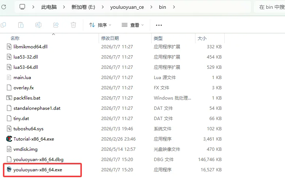The height and width of the screenshot is (179, 285).
Task: Open the 查看 view dropdown
Action: pyautogui.click(x=133, y=25)
